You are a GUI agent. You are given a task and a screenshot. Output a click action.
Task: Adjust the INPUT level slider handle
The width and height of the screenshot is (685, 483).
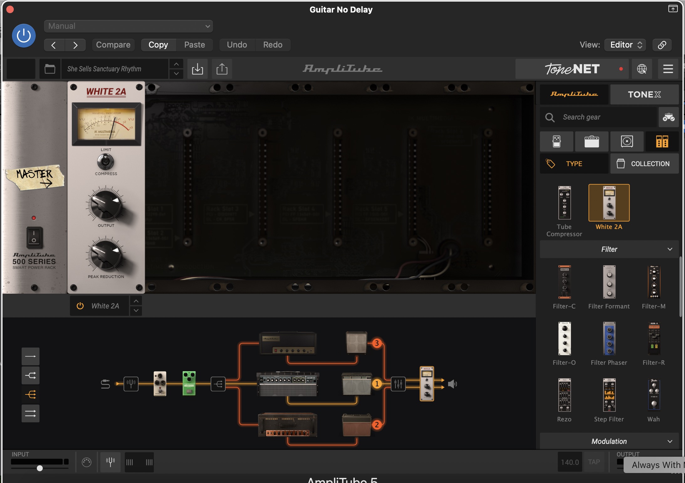(x=39, y=468)
